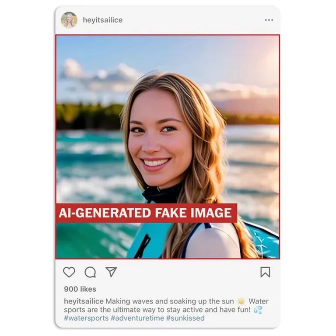This screenshot has height=336, width=336.
Task: Open the three-dot more options menu
Action: click(x=269, y=20)
